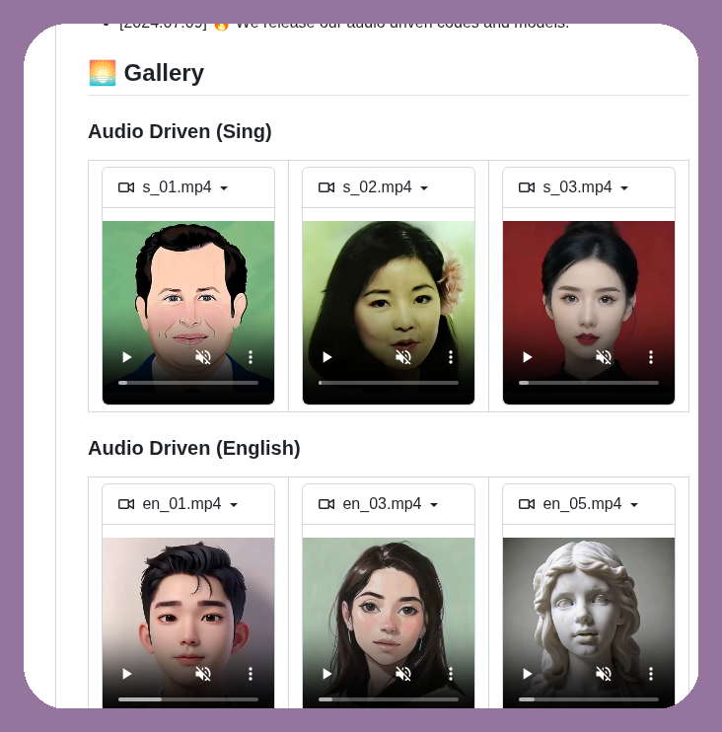Play the s_01.mp4 video
The width and height of the screenshot is (722, 732).
coord(126,357)
